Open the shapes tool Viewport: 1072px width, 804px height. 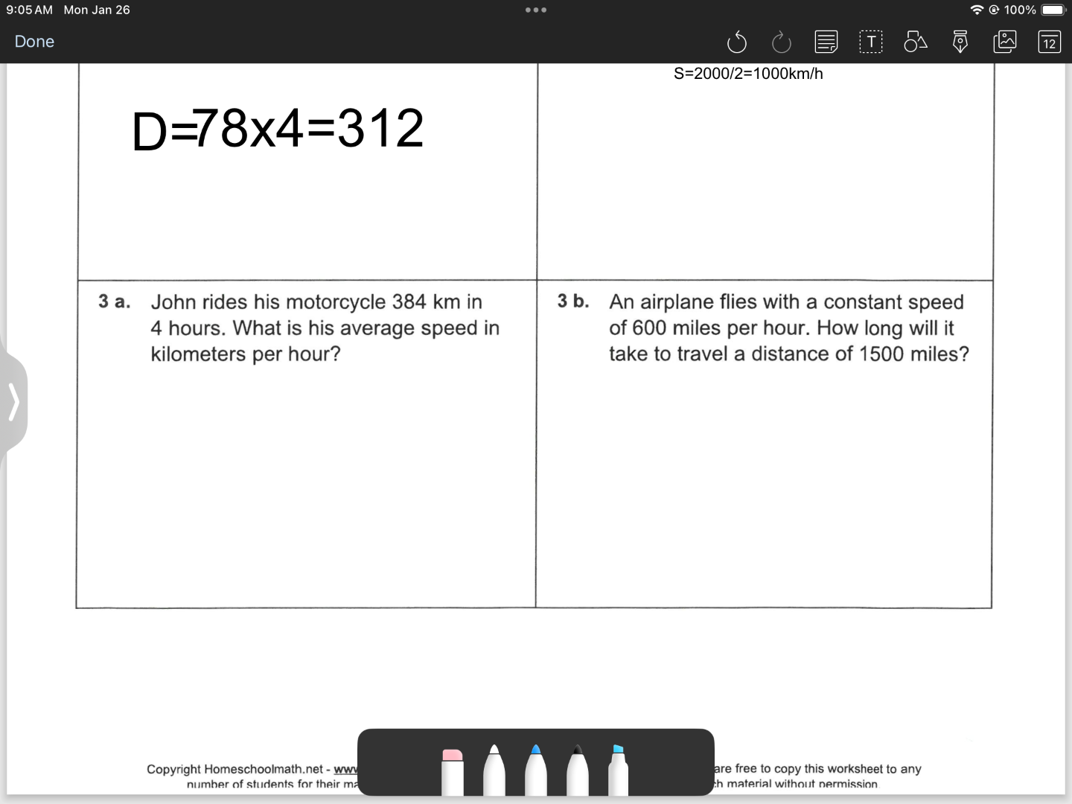[915, 42]
